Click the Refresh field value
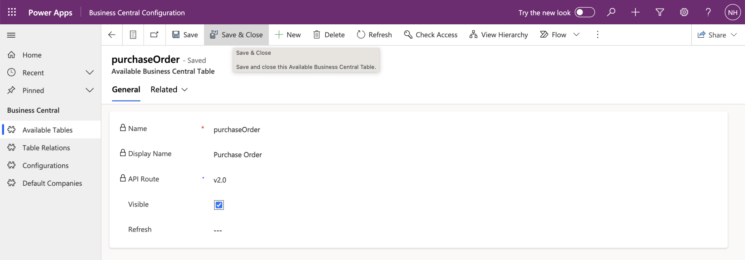The height and width of the screenshot is (260, 745). pos(218,230)
